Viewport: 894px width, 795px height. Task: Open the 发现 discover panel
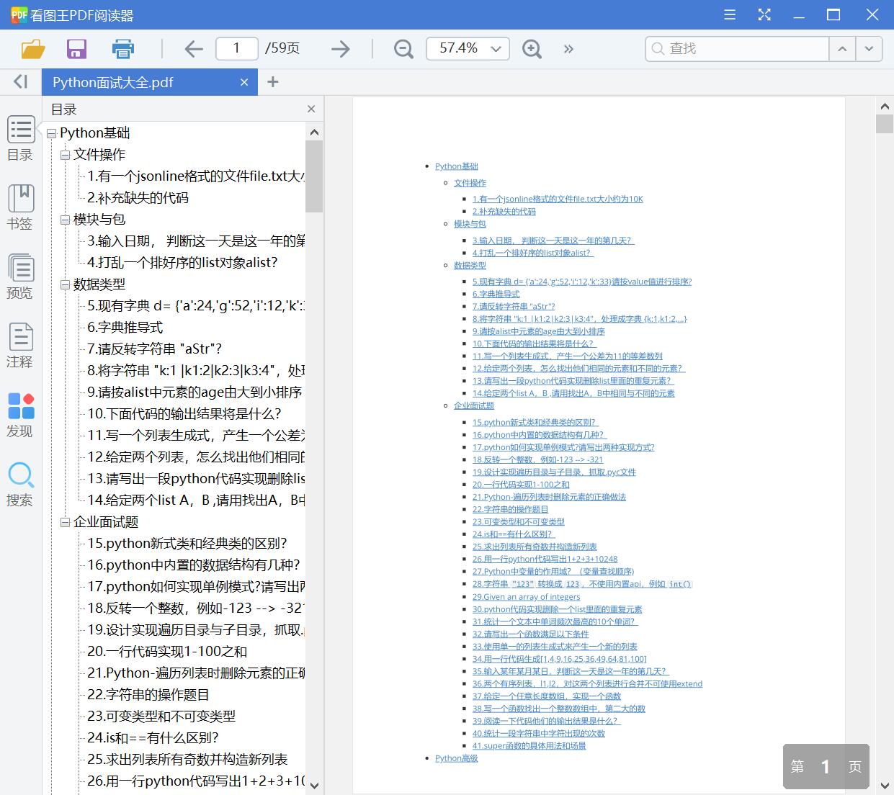point(21,415)
